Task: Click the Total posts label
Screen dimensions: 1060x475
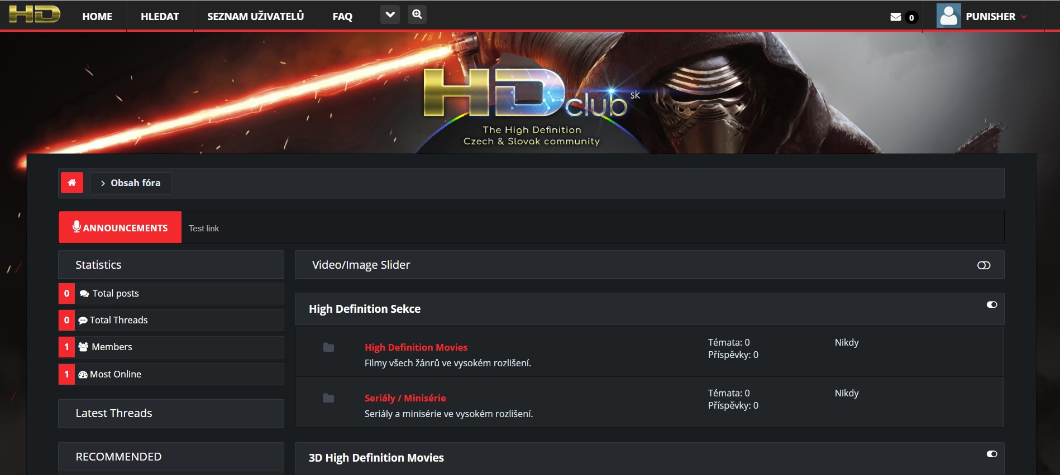Action: 116,293
